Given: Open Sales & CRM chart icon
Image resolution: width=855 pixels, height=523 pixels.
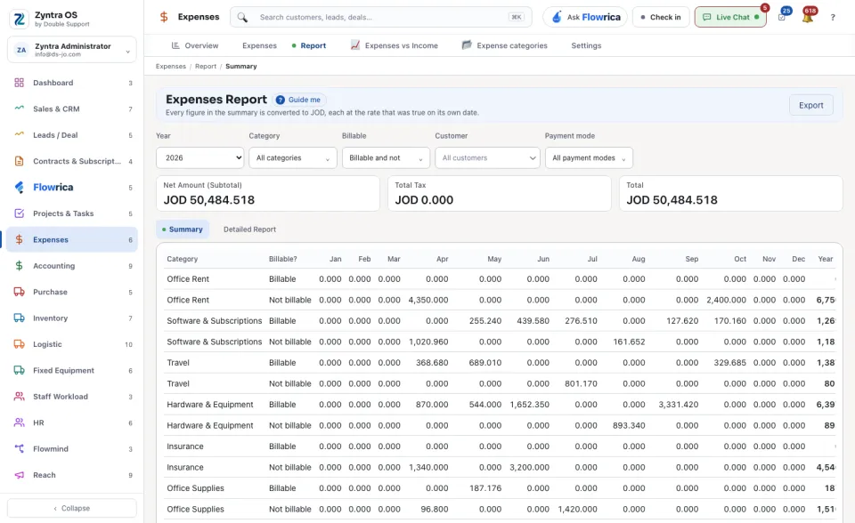Looking at the screenshot, I should click(19, 109).
